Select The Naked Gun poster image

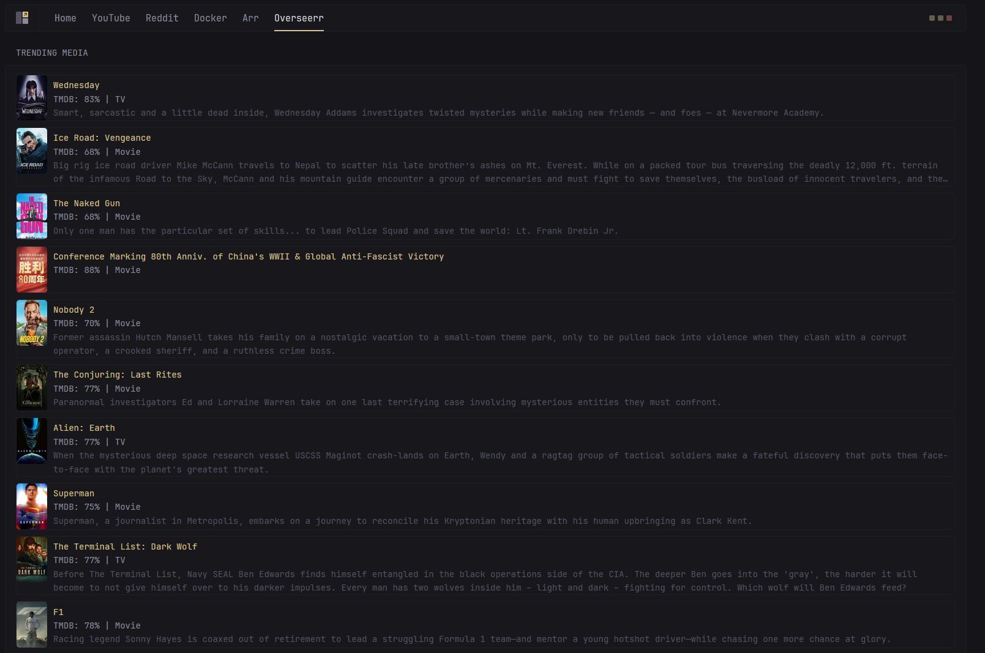[31, 216]
